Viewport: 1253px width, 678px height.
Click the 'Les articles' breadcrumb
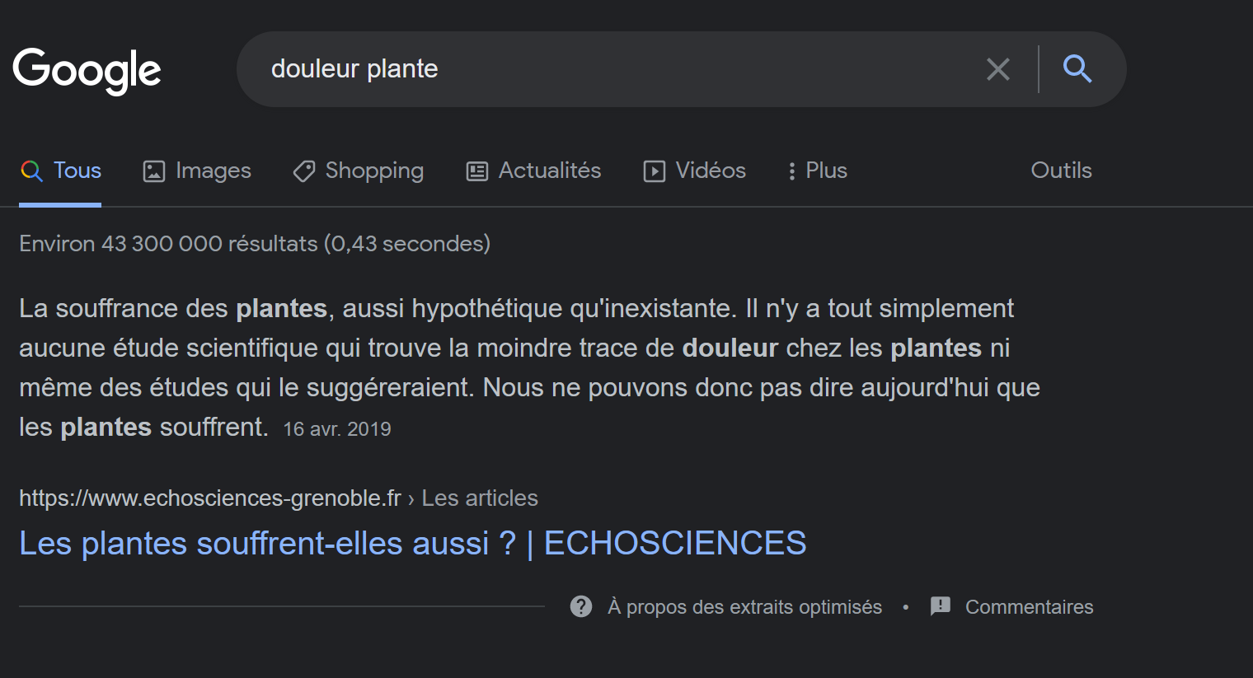(480, 498)
